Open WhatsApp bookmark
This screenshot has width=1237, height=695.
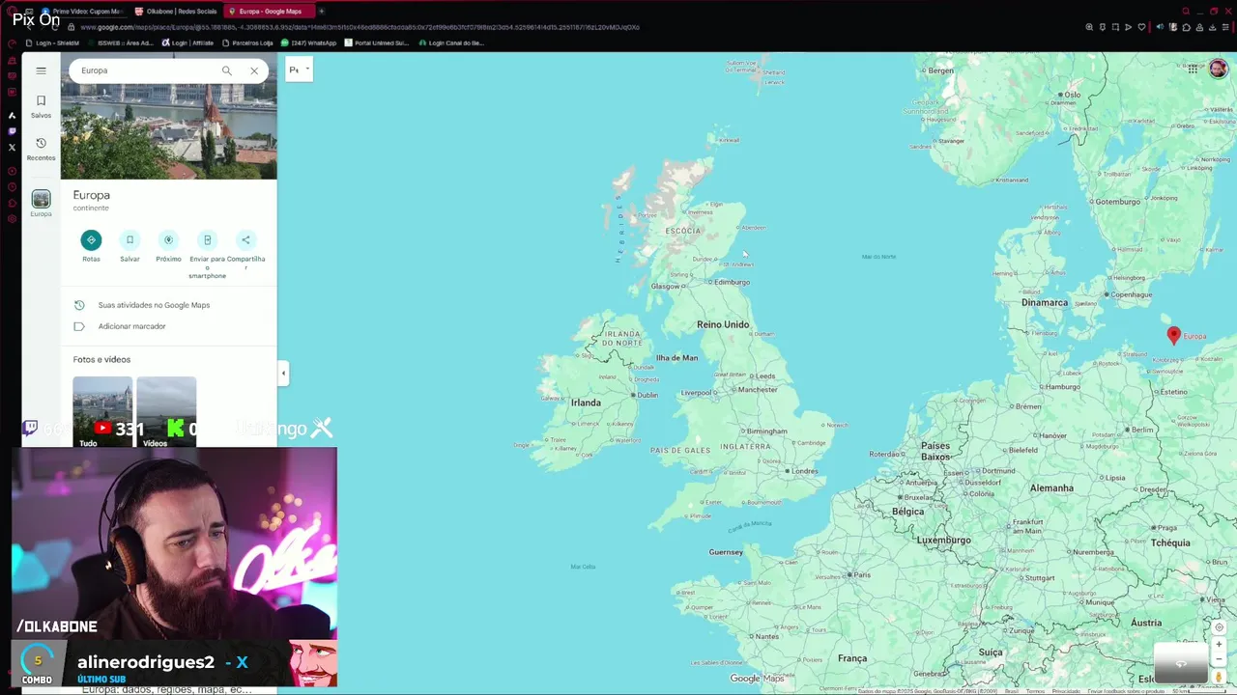tap(309, 42)
